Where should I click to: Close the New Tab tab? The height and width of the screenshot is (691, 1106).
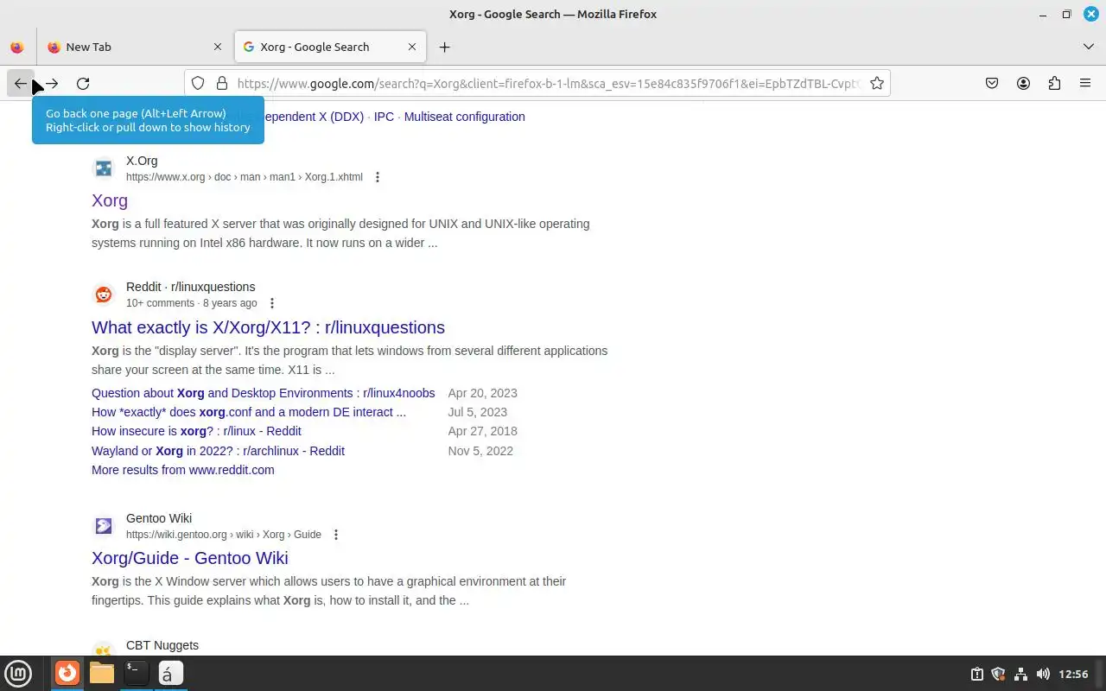pos(218,48)
